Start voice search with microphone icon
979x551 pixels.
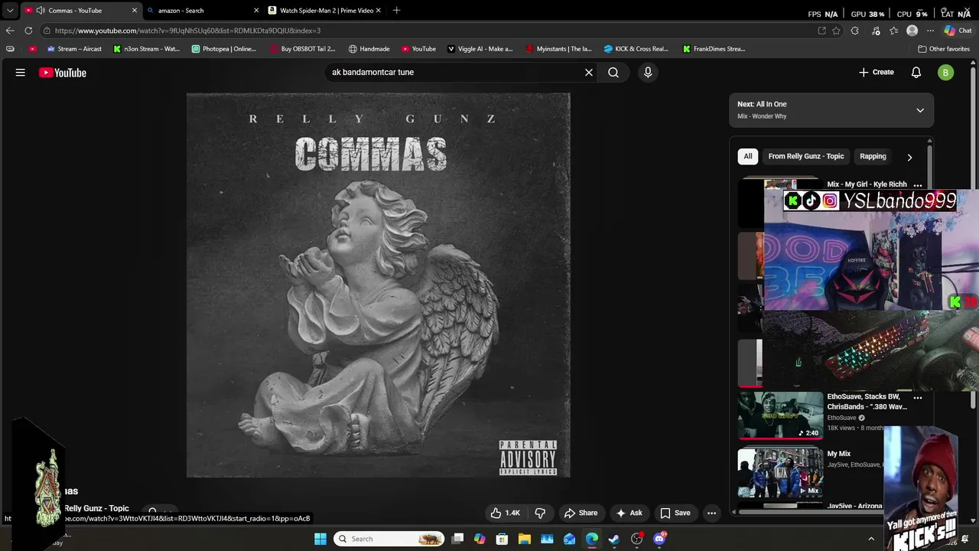coord(648,73)
